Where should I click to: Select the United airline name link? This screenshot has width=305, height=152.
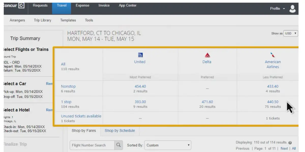140,62
